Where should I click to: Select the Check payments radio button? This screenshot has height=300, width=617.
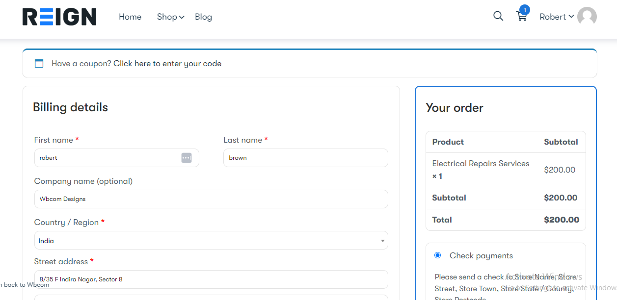(437, 255)
